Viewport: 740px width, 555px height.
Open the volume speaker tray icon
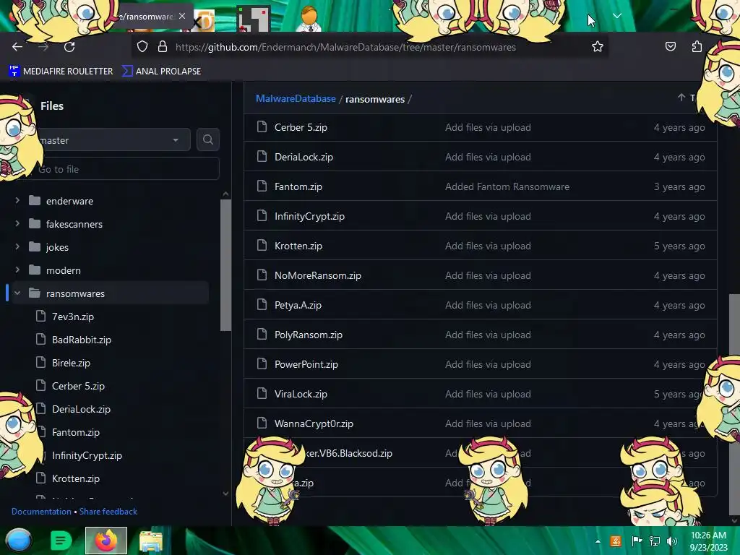[x=671, y=541]
